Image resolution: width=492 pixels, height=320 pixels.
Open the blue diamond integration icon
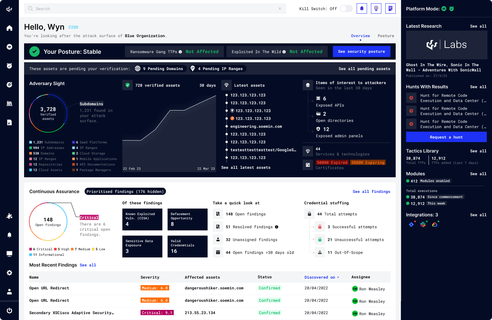coord(411,225)
